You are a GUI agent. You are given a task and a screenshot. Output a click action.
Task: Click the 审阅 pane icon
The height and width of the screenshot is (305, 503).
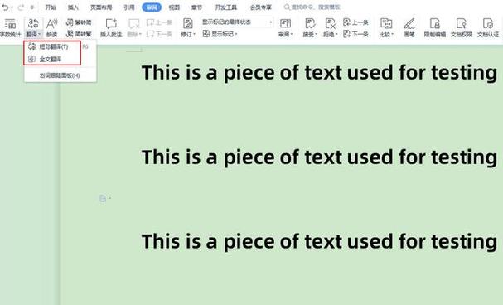tap(285, 23)
